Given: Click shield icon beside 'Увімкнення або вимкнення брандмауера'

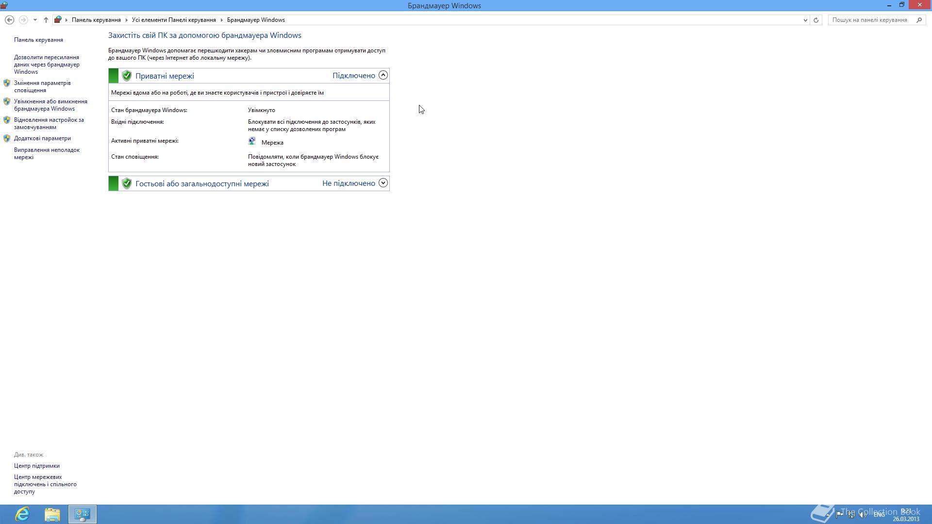Looking at the screenshot, I should coord(7,101).
